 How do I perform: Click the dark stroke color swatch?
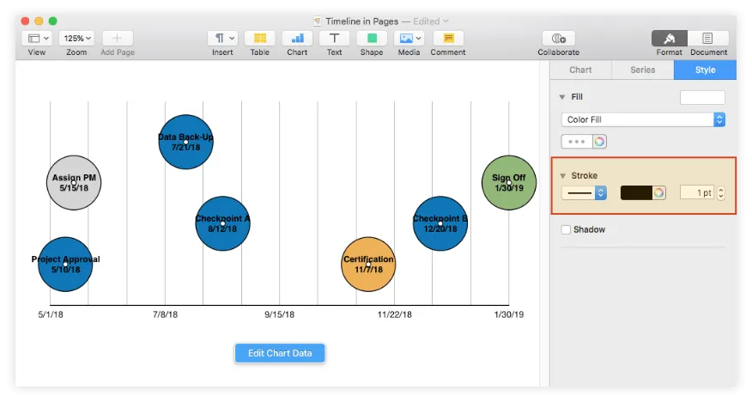[x=637, y=193]
